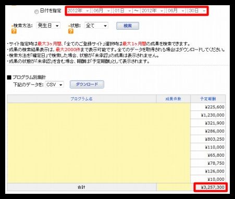Click the 合計 total row label
The width and height of the screenshot is (235, 199).
[x=81, y=187]
